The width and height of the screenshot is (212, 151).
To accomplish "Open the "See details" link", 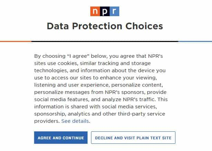I will click(75, 121).
